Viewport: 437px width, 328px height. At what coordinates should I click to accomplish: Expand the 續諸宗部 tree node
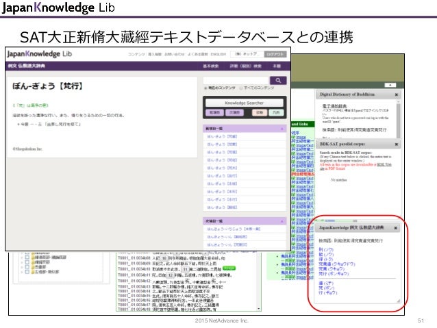[23, 262]
